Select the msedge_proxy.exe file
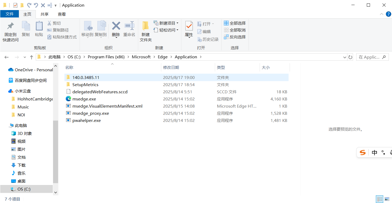This screenshot has width=392, height=203. 176,113
